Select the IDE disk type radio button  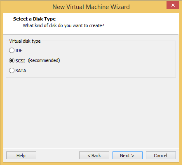tap(12, 50)
